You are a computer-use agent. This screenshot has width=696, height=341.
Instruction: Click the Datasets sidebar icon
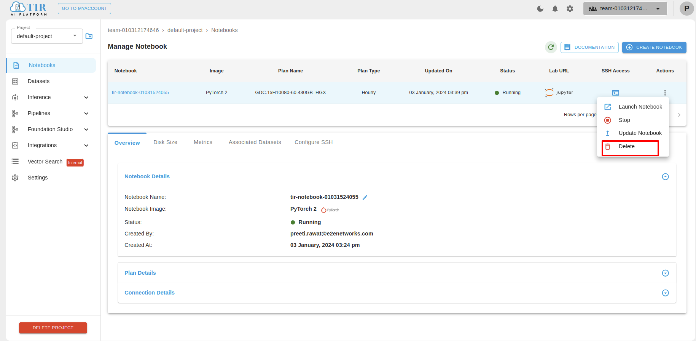tap(15, 81)
